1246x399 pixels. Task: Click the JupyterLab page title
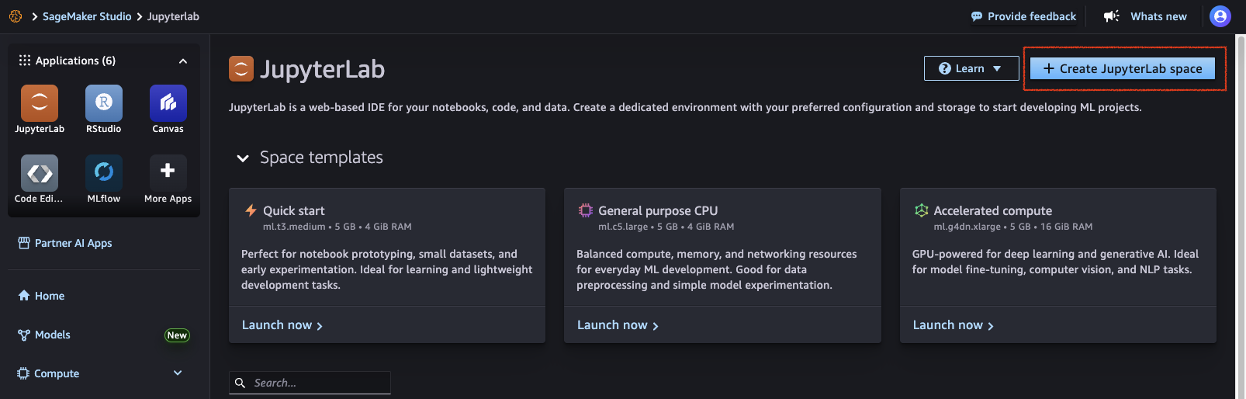[x=322, y=70]
